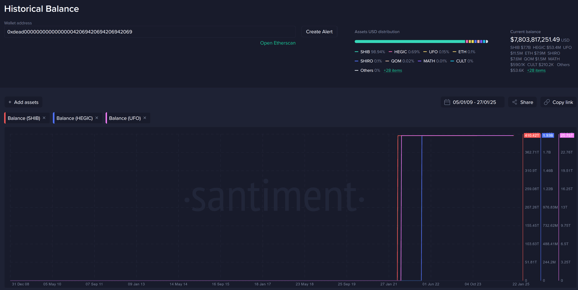578x290 pixels.
Task: Remove the Balance (HEGIC) chip
Action: coord(97,118)
